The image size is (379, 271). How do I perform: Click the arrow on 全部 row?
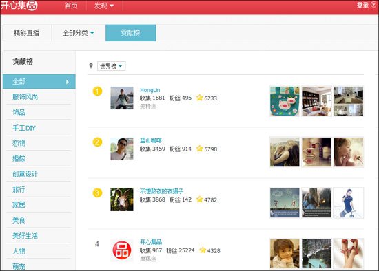68,82
